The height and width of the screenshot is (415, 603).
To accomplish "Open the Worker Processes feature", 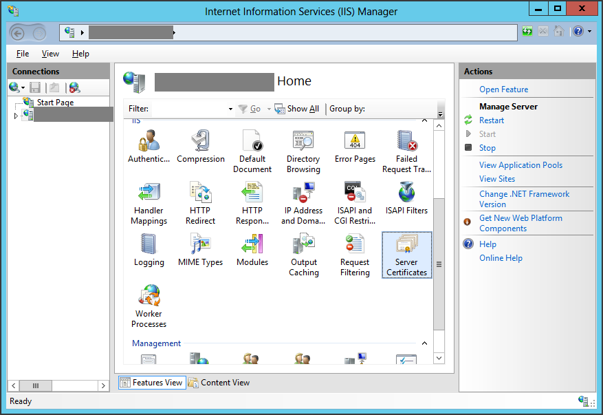I will tap(149, 306).
